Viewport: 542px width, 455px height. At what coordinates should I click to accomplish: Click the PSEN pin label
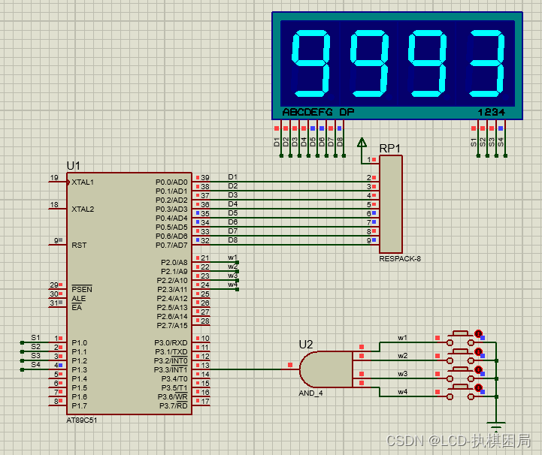pyautogui.click(x=82, y=289)
